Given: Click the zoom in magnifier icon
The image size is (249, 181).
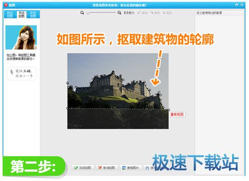Looking at the screenshot, I should click(x=119, y=13).
